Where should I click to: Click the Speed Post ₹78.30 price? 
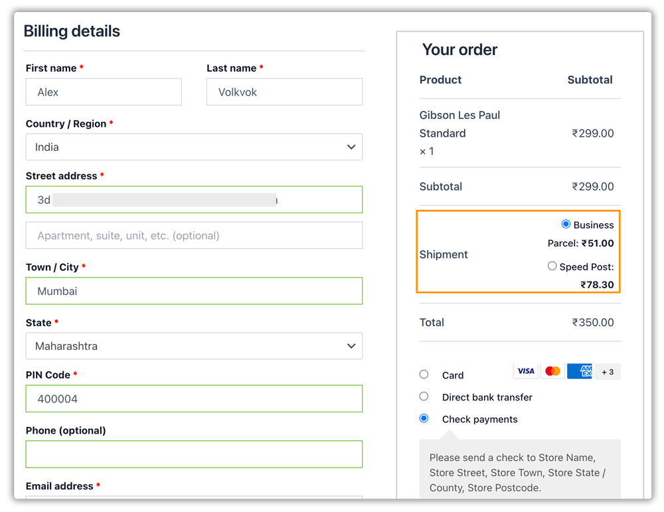click(x=597, y=285)
